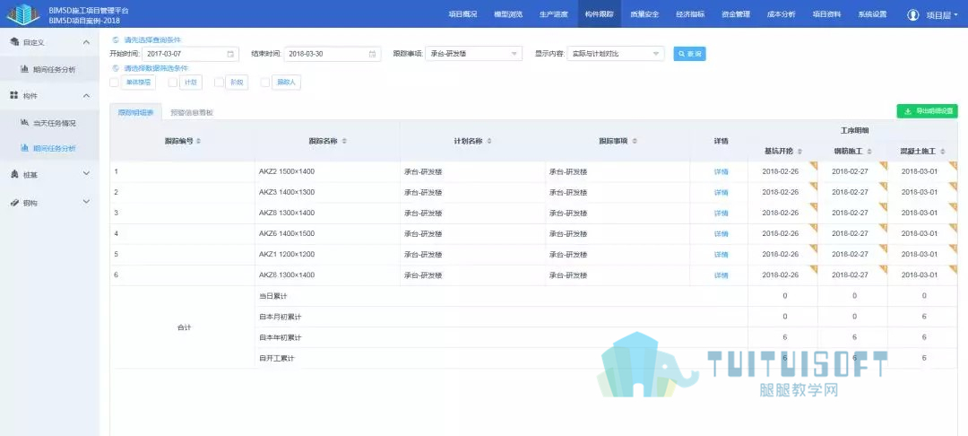Sort by 基坑开挖 date column
Image resolution: width=968 pixels, height=436 pixels.
point(799,152)
